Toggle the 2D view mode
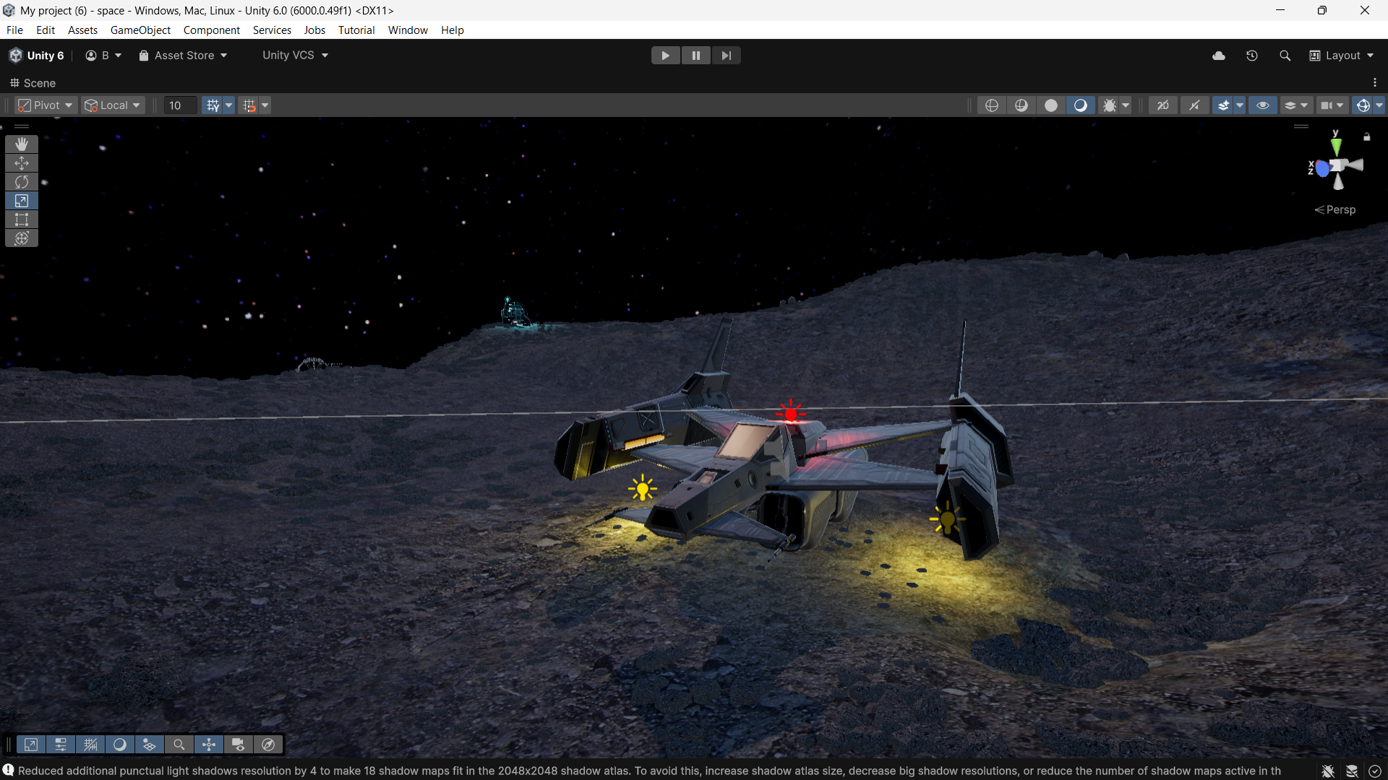Screen dimensions: 1388x780 click(x=1163, y=105)
